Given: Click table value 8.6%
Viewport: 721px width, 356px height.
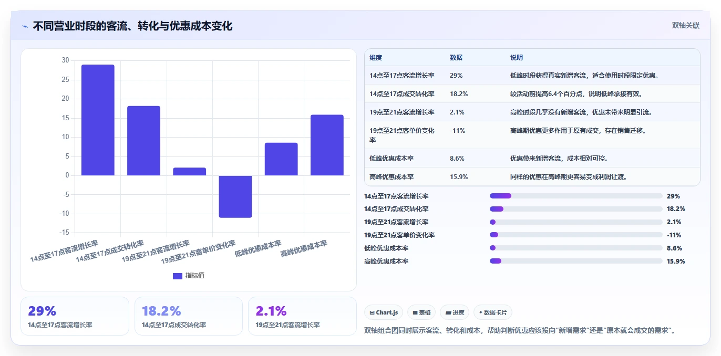Looking at the screenshot, I should 457,159.
